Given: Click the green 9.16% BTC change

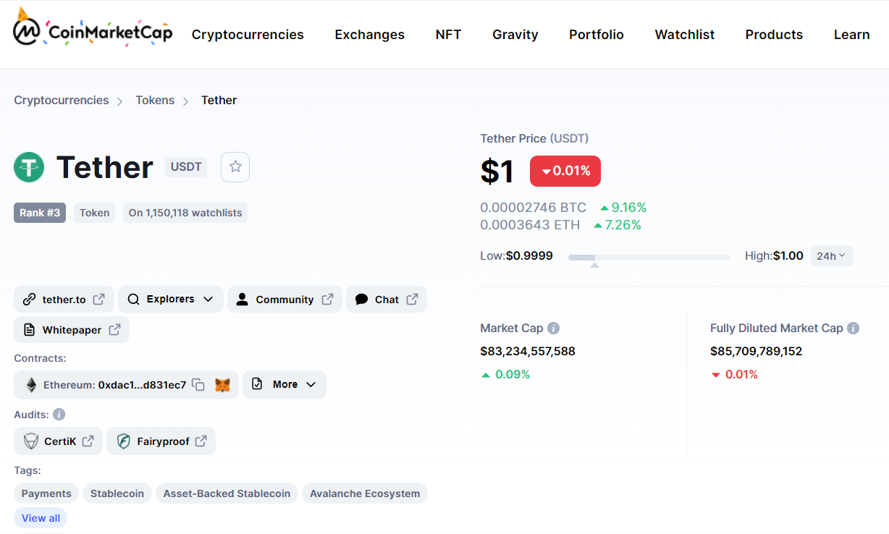Looking at the screenshot, I should [623, 208].
